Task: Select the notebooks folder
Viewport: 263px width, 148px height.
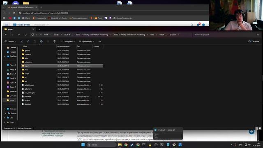Action: coord(62,62)
